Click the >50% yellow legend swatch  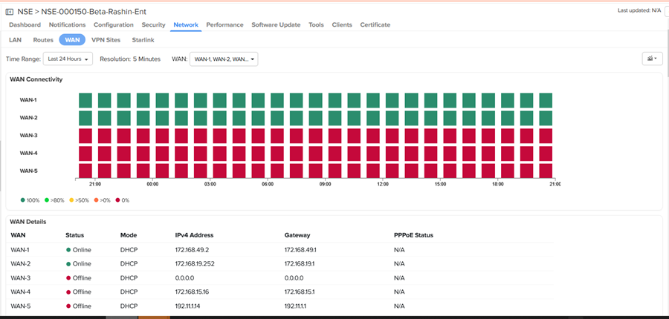(x=71, y=200)
